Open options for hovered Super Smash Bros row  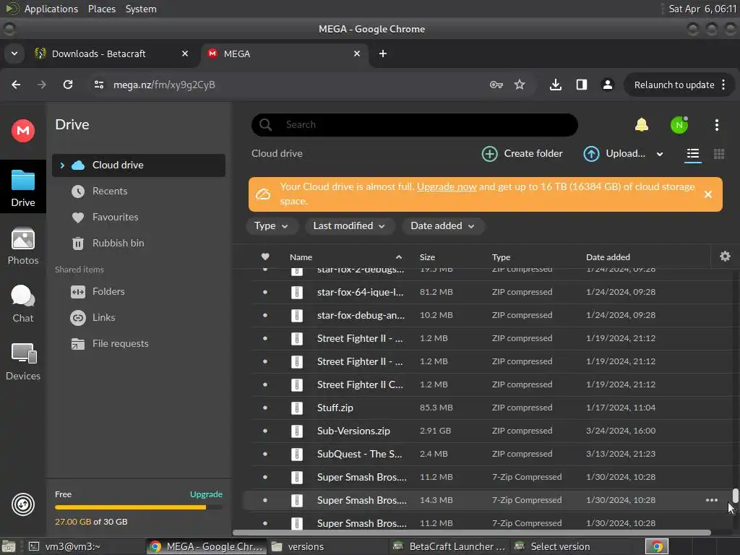(x=712, y=500)
